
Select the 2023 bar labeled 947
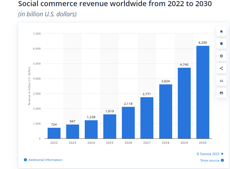[73, 132]
